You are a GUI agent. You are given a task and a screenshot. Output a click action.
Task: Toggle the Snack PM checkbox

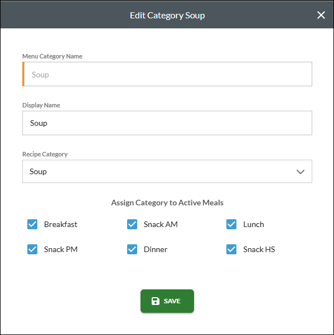point(32,249)
